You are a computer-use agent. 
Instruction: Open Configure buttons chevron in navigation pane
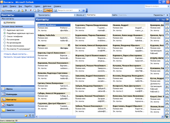click(x=33, y=116)
